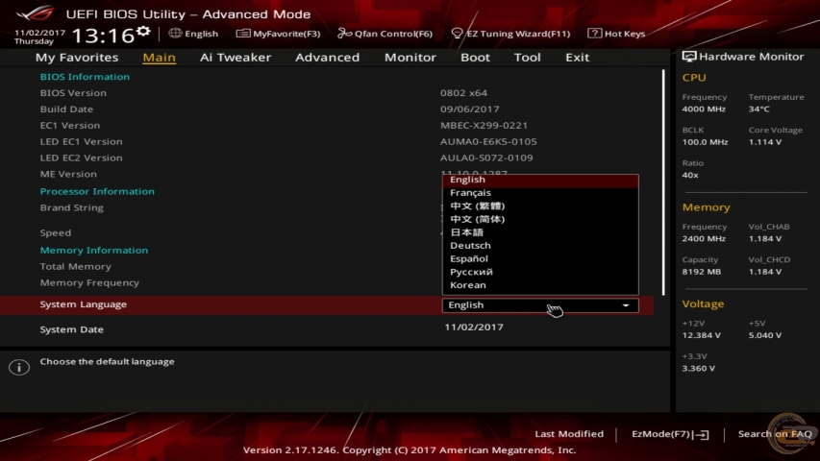Viewport: 820px width, 461px height.
Task: Click the Core Voltage value 1.114 V
Action: click(765, 142)
